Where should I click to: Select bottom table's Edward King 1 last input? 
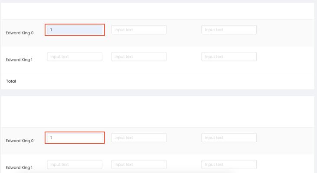point(229,165)
